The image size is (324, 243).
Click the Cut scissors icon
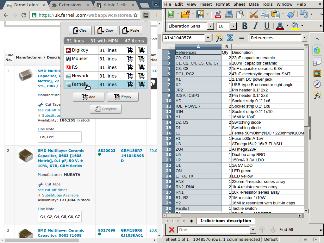click(253, 14)
